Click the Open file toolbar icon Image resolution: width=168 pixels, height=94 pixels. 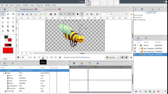click(x=23, y=14)
